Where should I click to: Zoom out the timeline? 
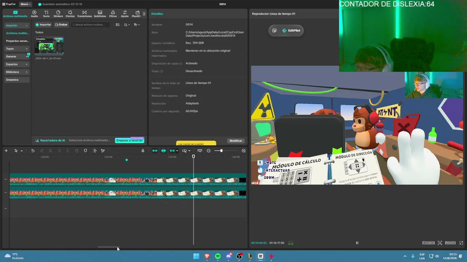[209, 151]
